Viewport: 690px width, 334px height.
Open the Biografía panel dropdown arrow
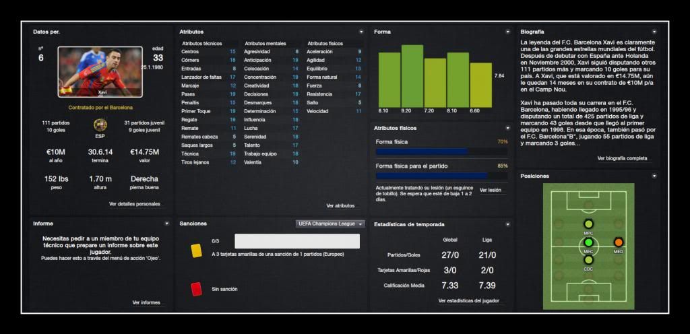click(x=654, y=32)
